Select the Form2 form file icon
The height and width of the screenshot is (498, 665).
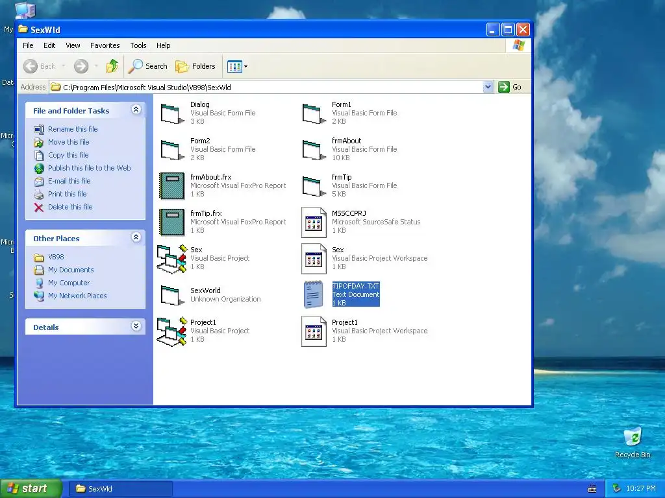[x=171, y=150]
